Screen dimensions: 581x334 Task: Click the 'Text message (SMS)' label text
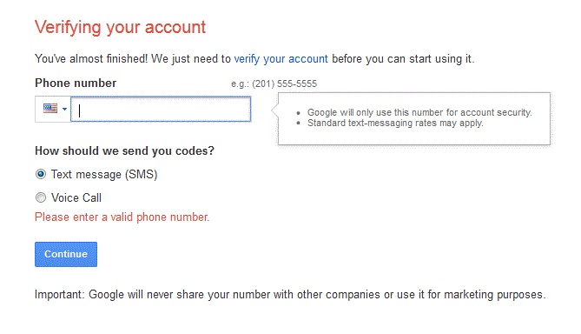[x=104, y=175]
